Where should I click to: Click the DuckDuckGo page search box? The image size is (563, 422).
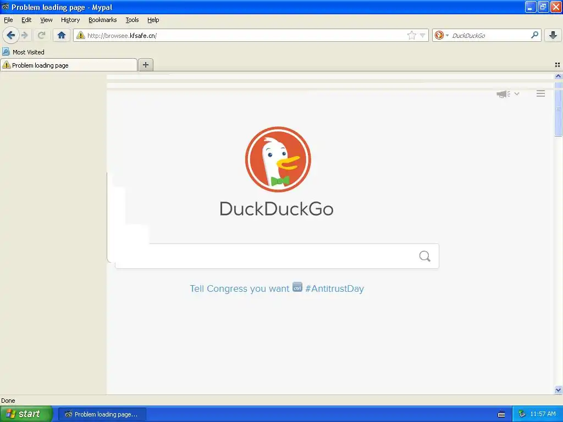click(277, 256)
